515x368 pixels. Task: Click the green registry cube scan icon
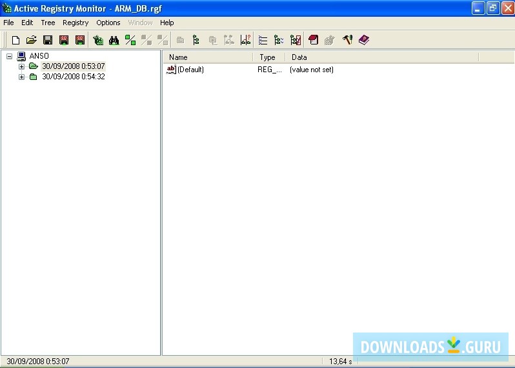98,41
